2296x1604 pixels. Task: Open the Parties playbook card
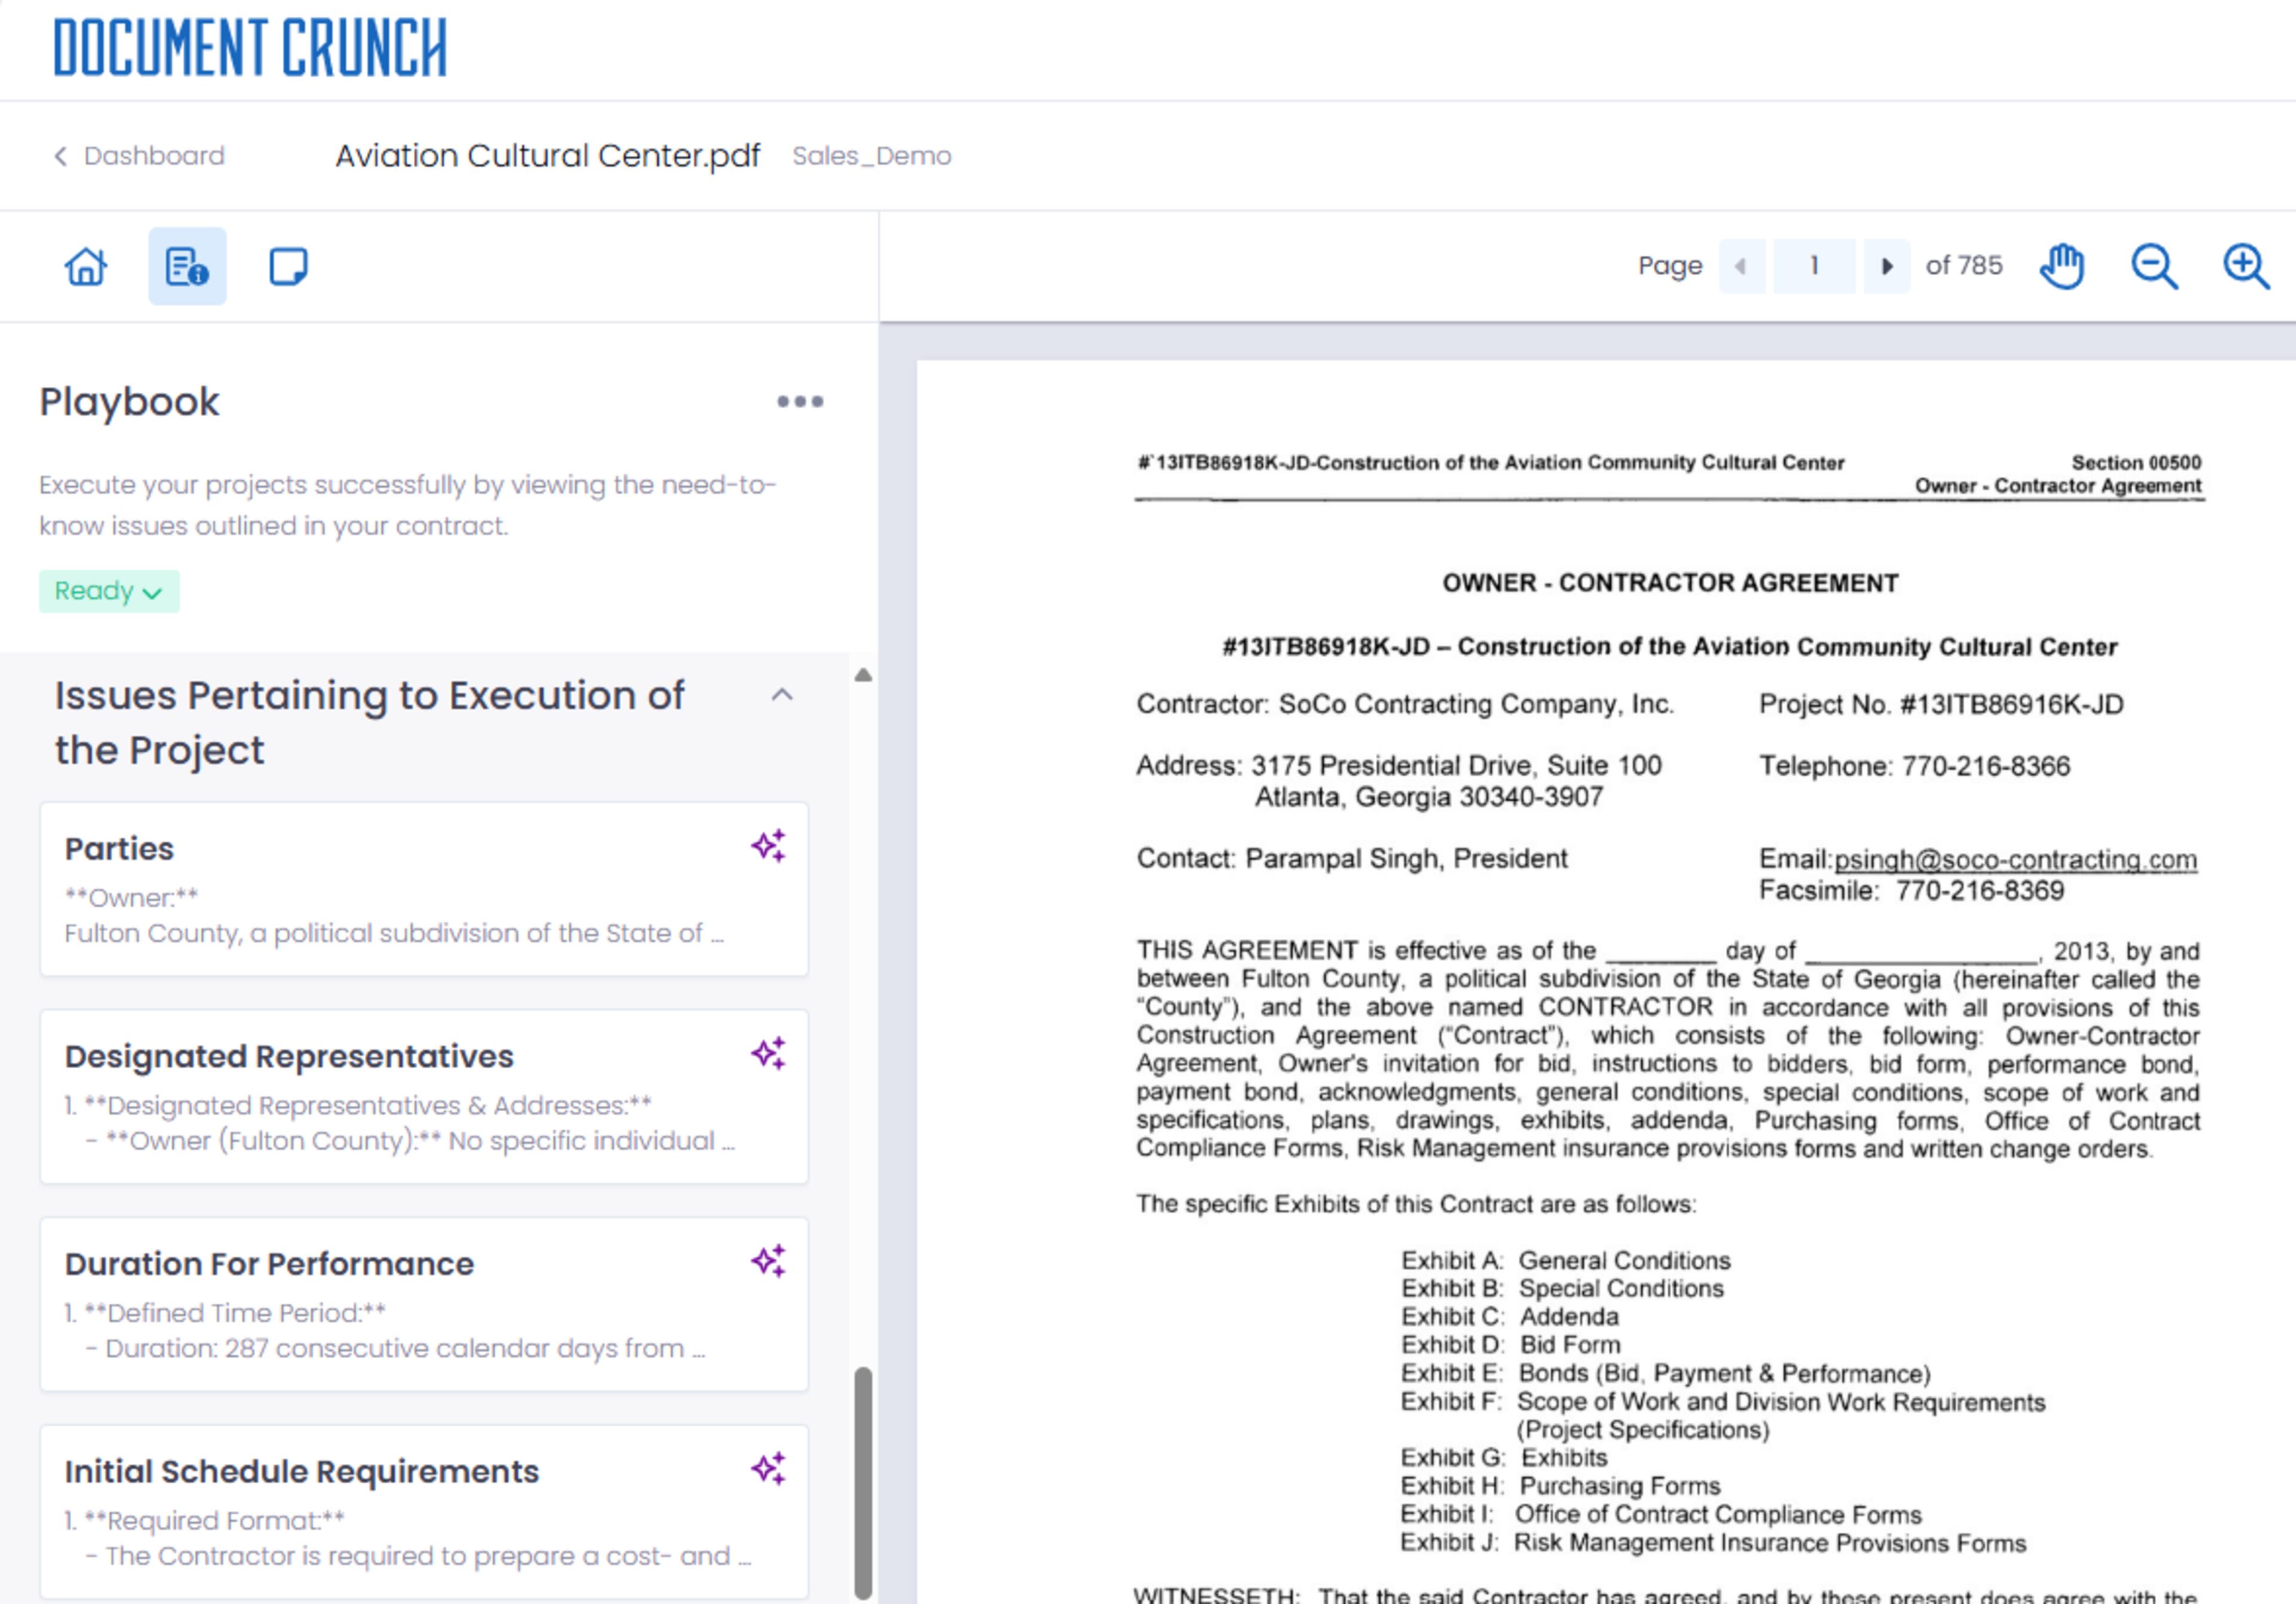click(x=400, y=890)
